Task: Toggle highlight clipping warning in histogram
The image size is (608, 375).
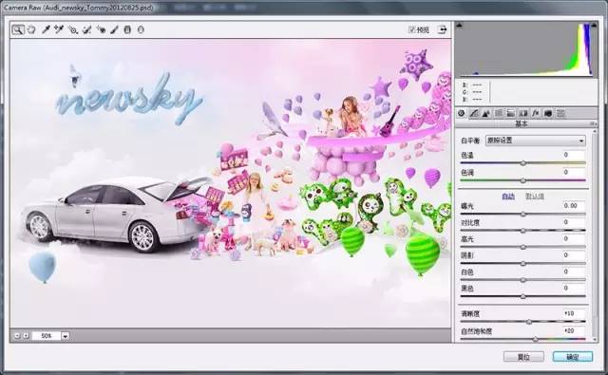Action: 594,26
